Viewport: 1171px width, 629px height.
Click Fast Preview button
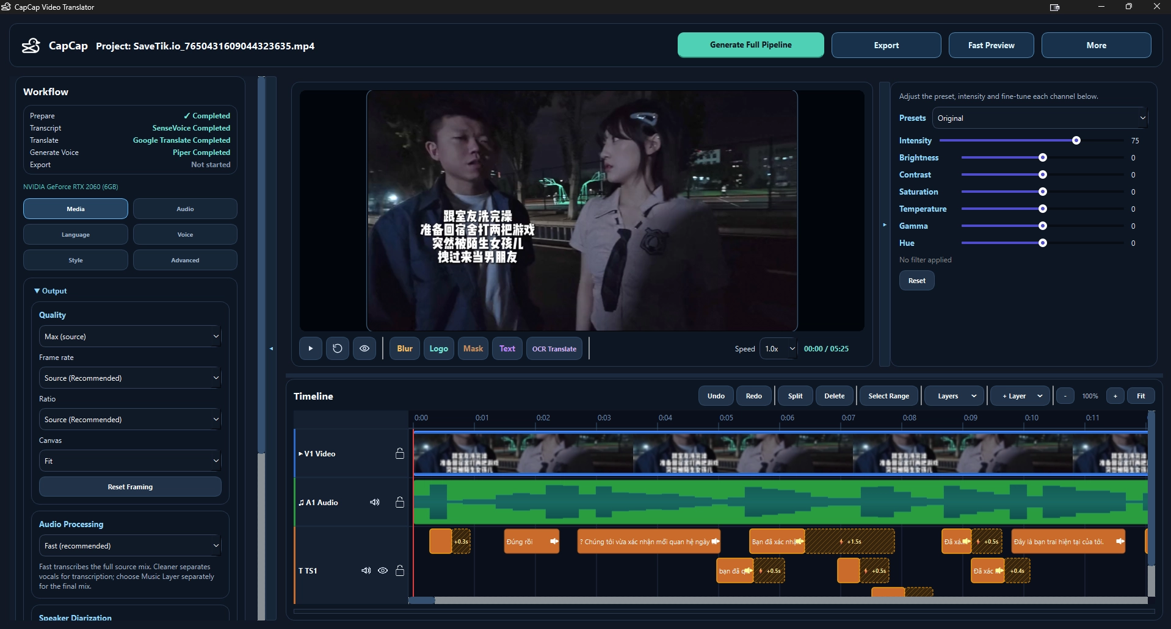tap(991, 45)
